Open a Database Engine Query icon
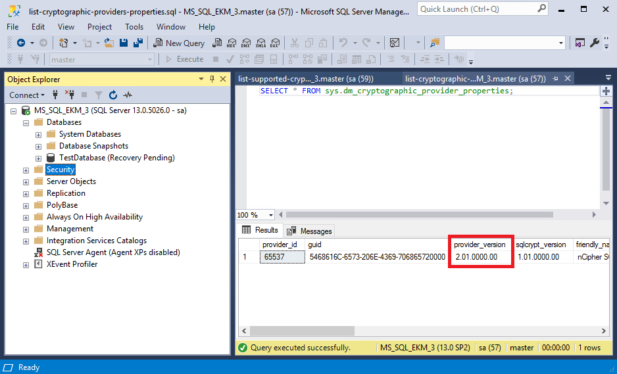The image size is (617, 374). coord(217,43)
